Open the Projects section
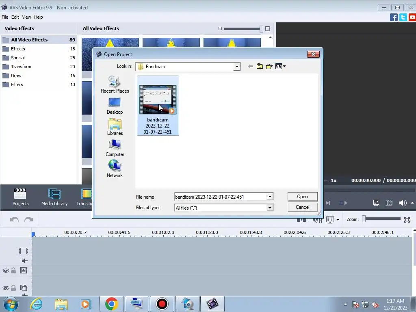Screen dimensions: 416x312 [20, 197]
